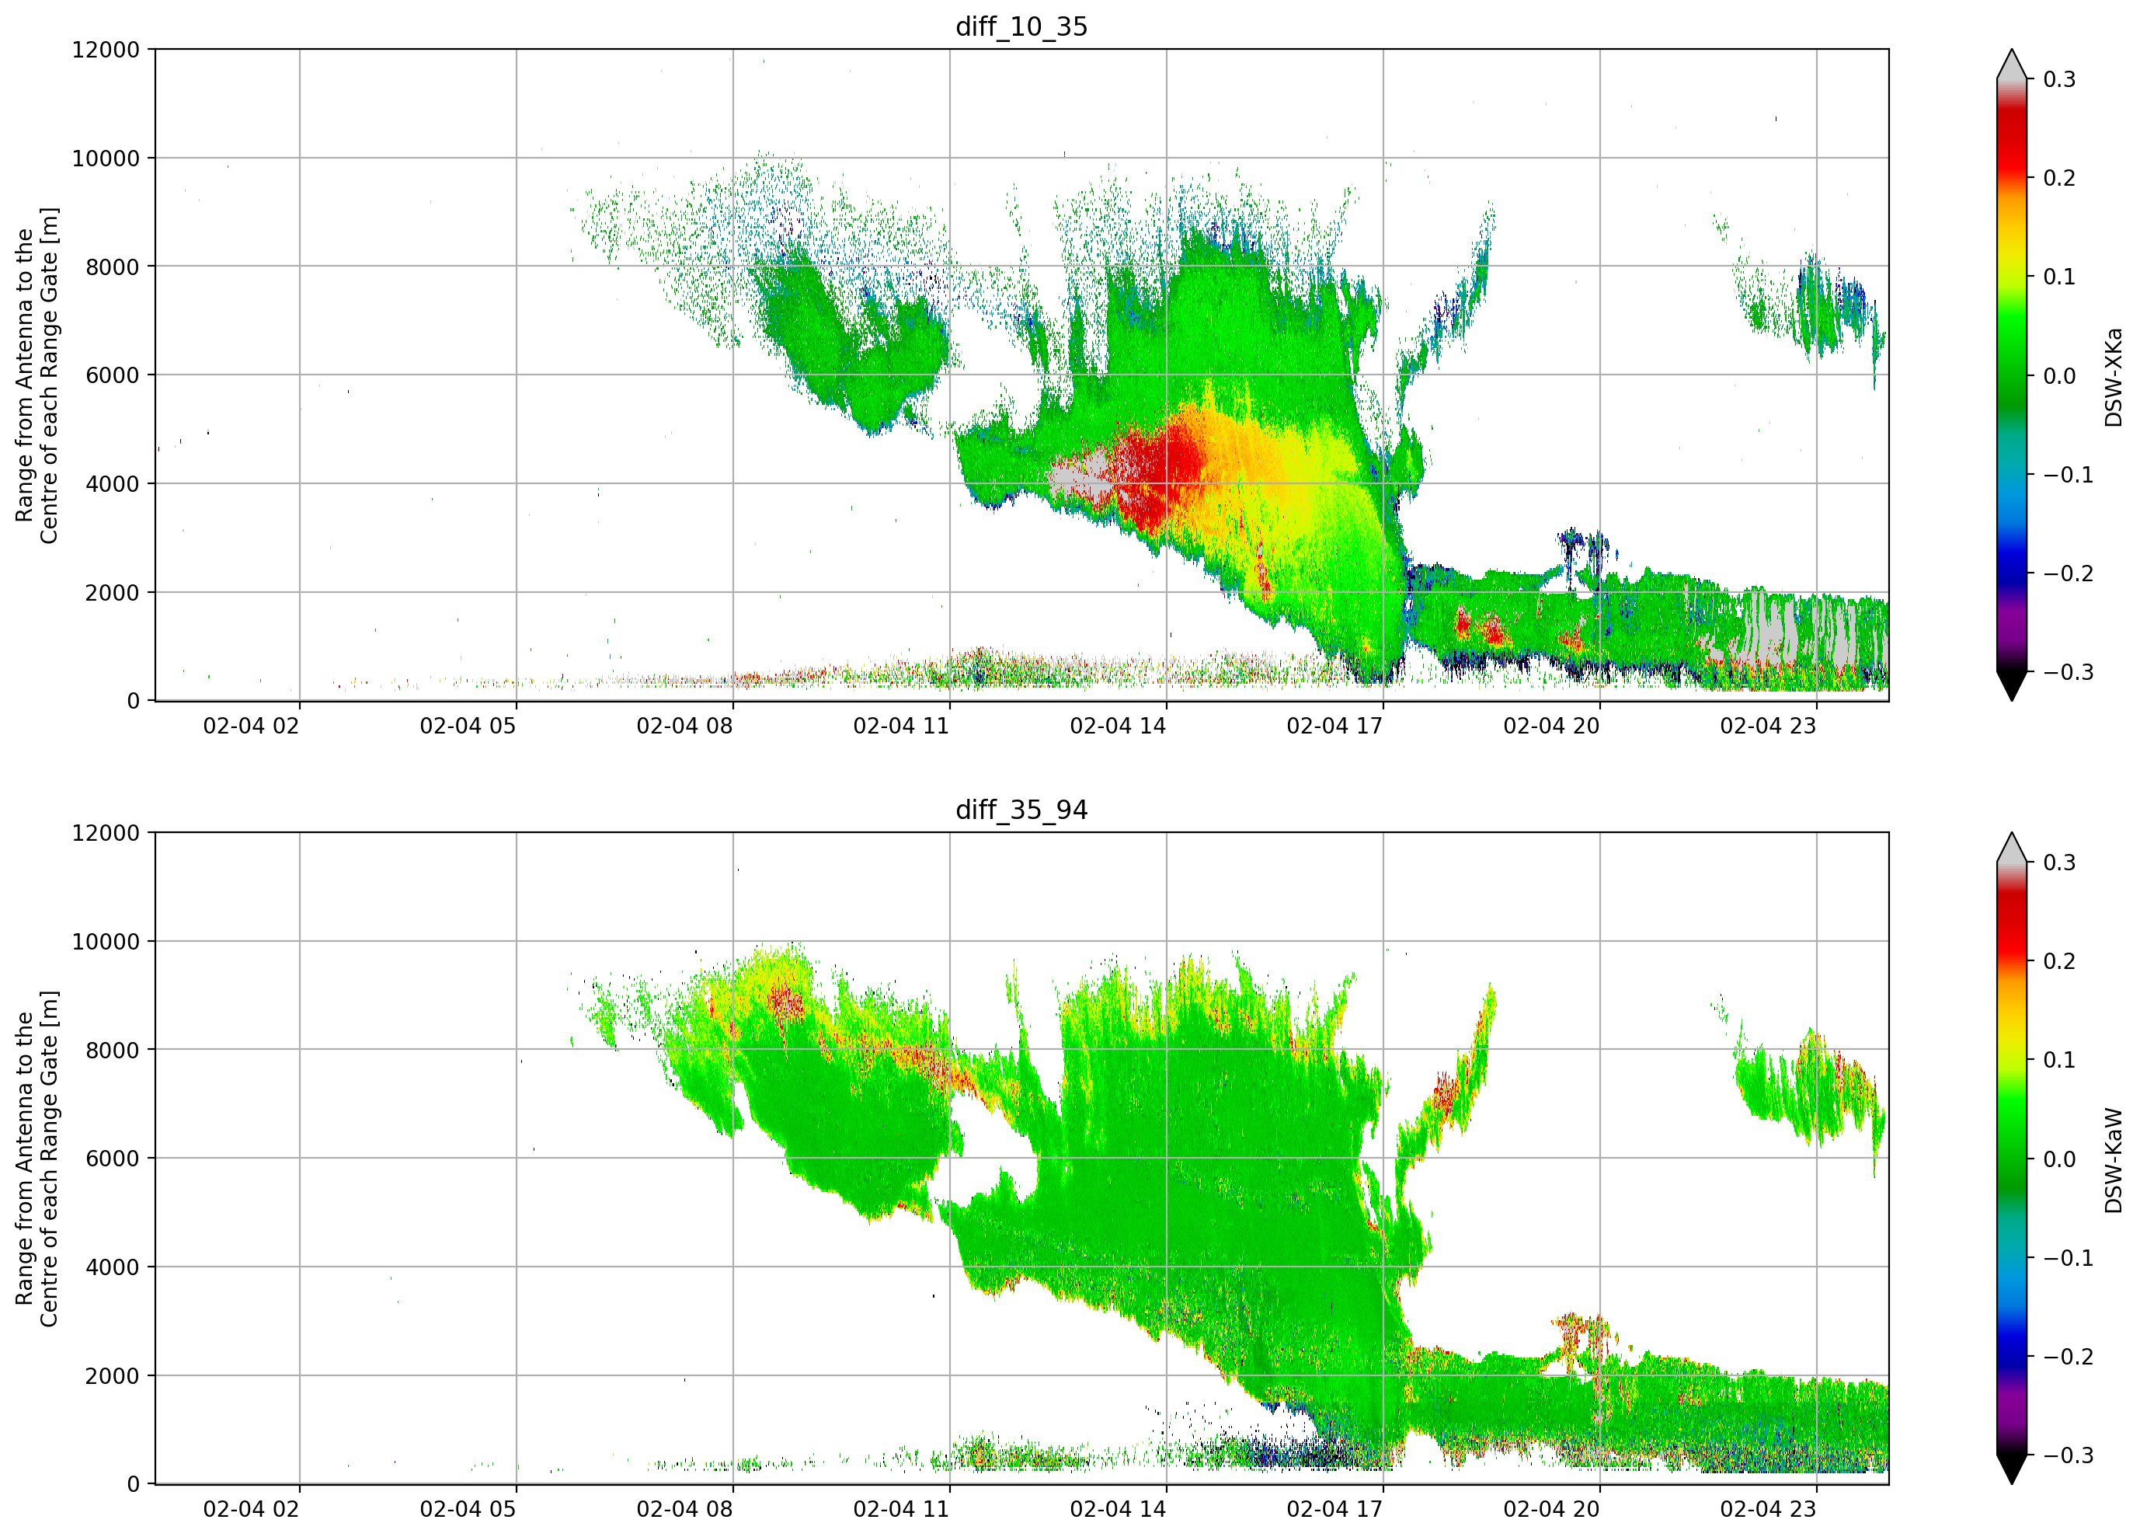The image size is (2140, 1537).
Task: Click the y-axis label of diff_35_94 plot
Action: click(x=37, y=1159)
